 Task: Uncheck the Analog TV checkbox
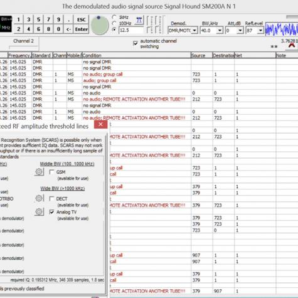click(51, 212)
